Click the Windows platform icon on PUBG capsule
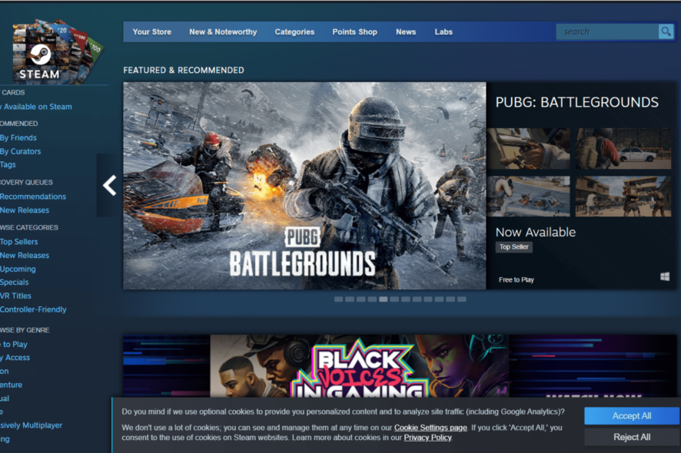Image resolution: width=681 pixels, height=453 pixels. coord(665,277)
